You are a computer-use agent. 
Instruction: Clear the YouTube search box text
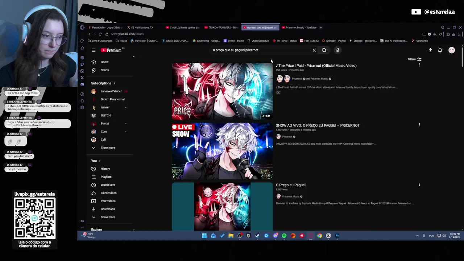(314, 50)
